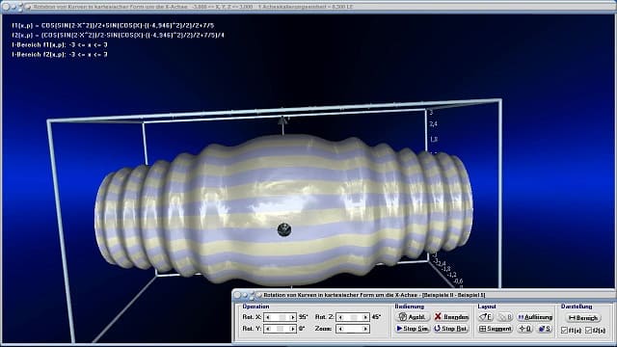
Task: Click the Beenden button with red X
Action: [451, 317]
